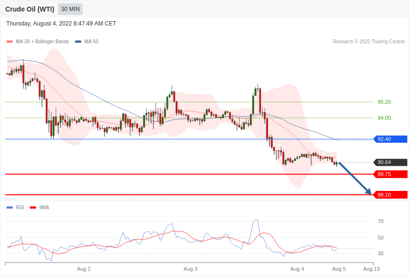Click the Aug 19 date axis label
The image size is (409, 277).
pos(371,269)
